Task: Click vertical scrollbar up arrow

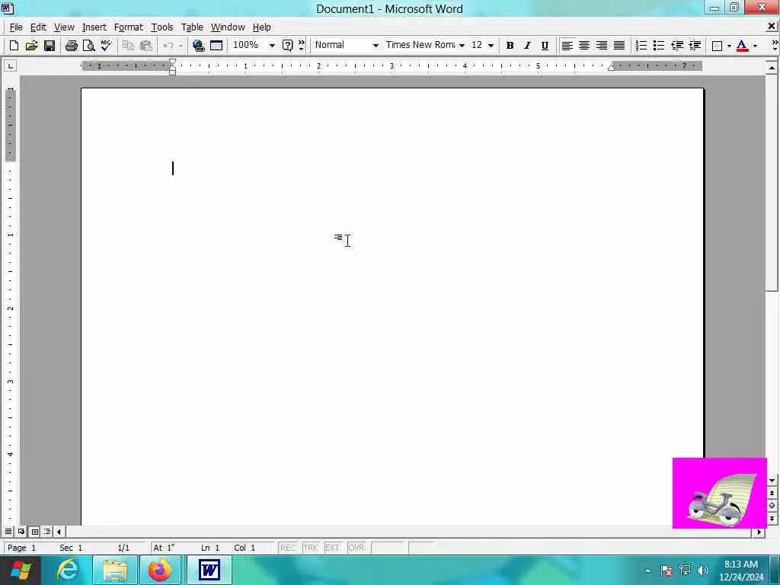Action: point(772,67)
